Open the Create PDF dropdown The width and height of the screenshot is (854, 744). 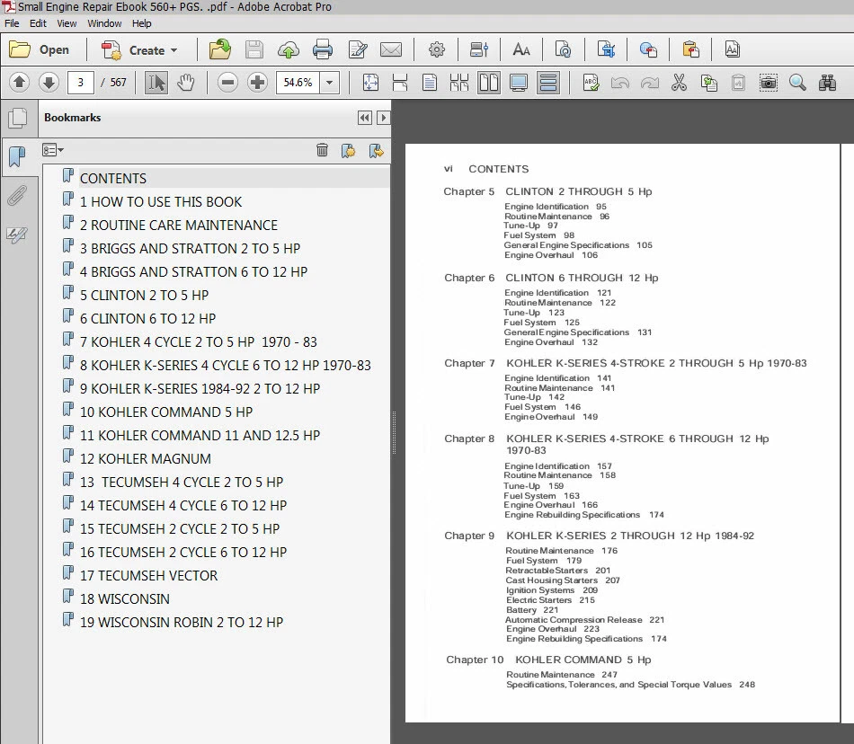pyautogui.click(x=139, y=50)
